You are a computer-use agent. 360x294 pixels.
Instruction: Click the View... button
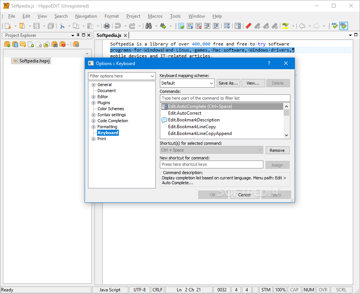253,83
